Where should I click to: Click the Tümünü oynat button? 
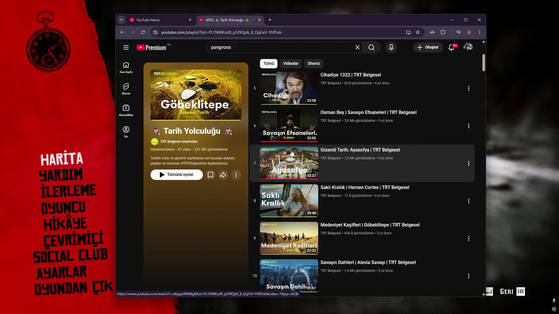click(176, 175)
